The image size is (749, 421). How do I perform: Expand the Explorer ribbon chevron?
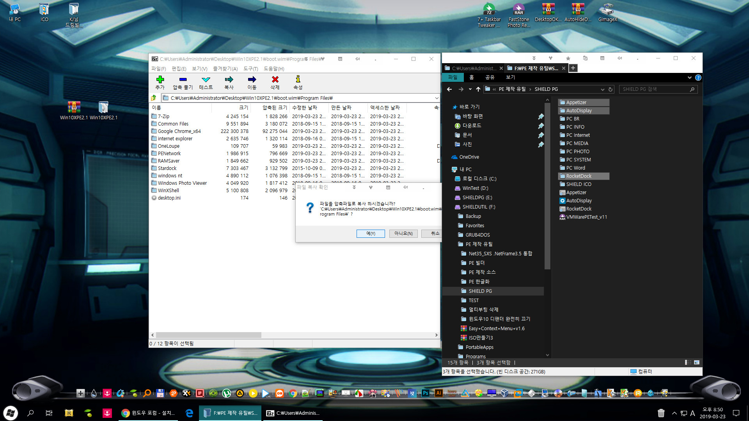pyautogui.click(x=690, y=78)
